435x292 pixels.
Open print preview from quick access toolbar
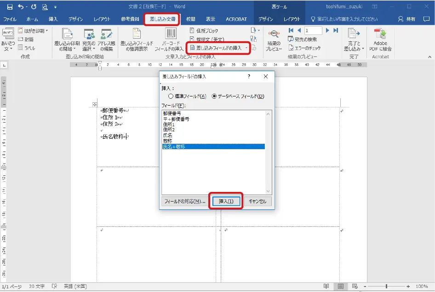pos(45,7)
